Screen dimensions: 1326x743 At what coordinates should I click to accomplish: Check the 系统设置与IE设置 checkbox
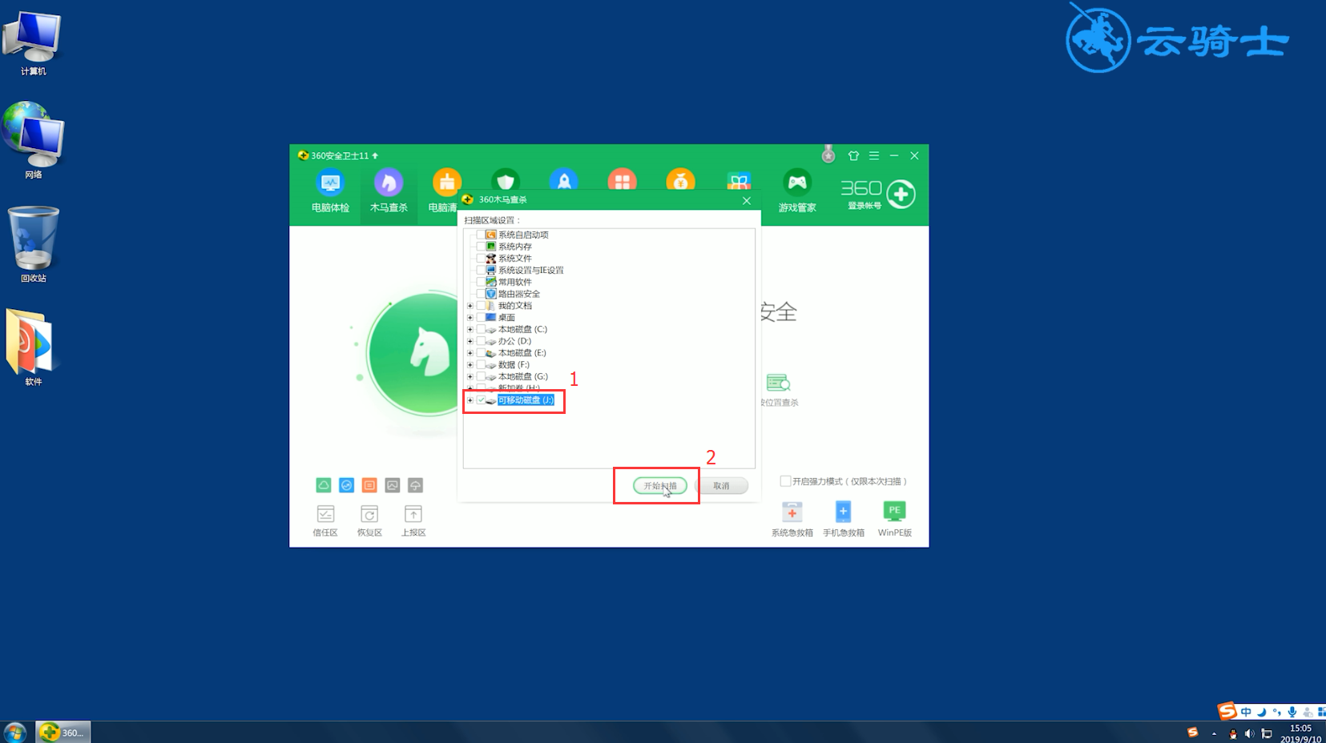tap(481, 270)
